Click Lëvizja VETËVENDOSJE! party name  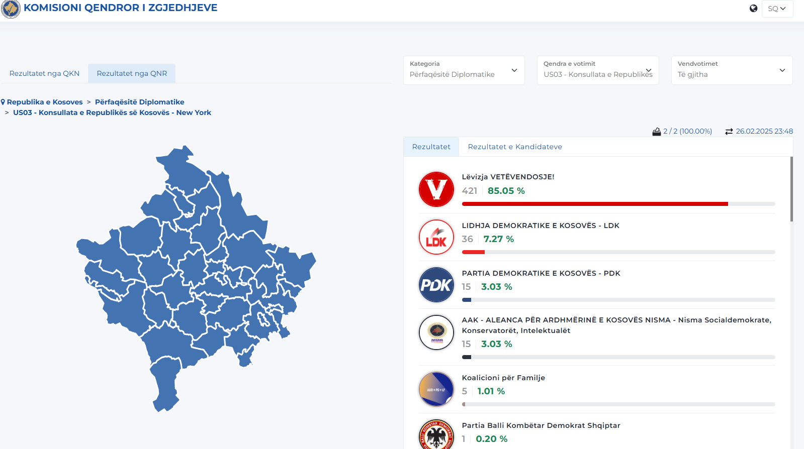click(x=508, y=177)
